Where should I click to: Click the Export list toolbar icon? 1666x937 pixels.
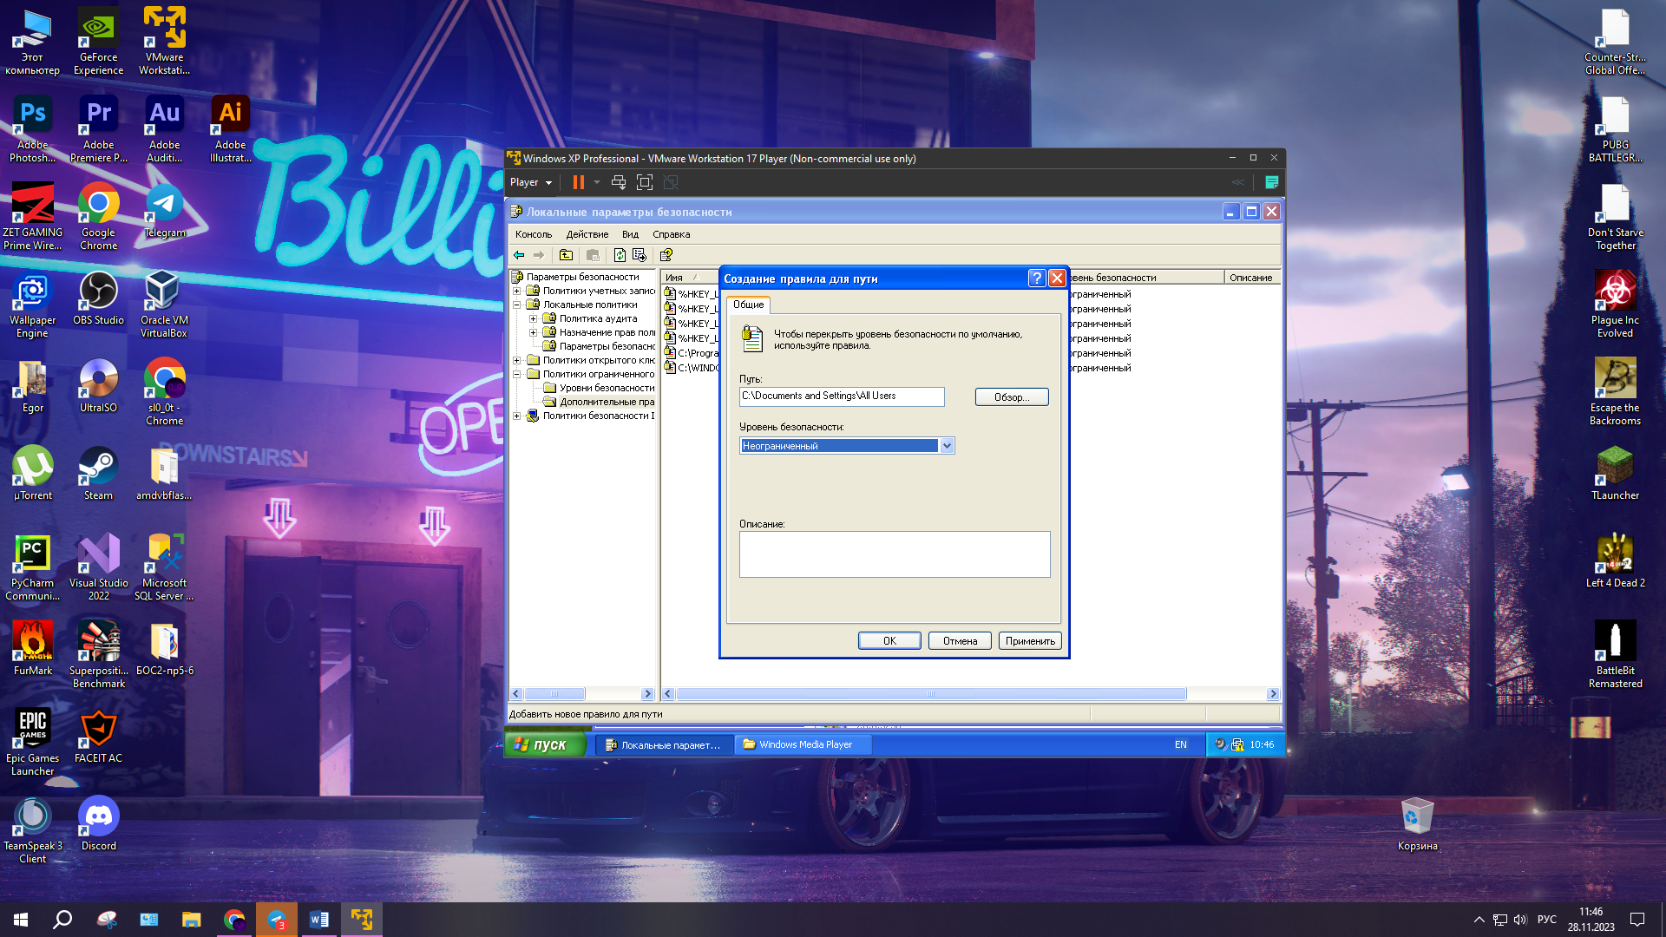click(640, 255)
